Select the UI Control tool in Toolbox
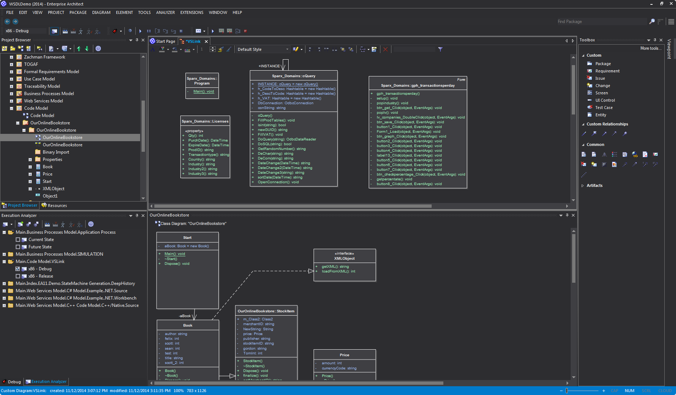The image size is (676, 395). [x=601, y=100]
